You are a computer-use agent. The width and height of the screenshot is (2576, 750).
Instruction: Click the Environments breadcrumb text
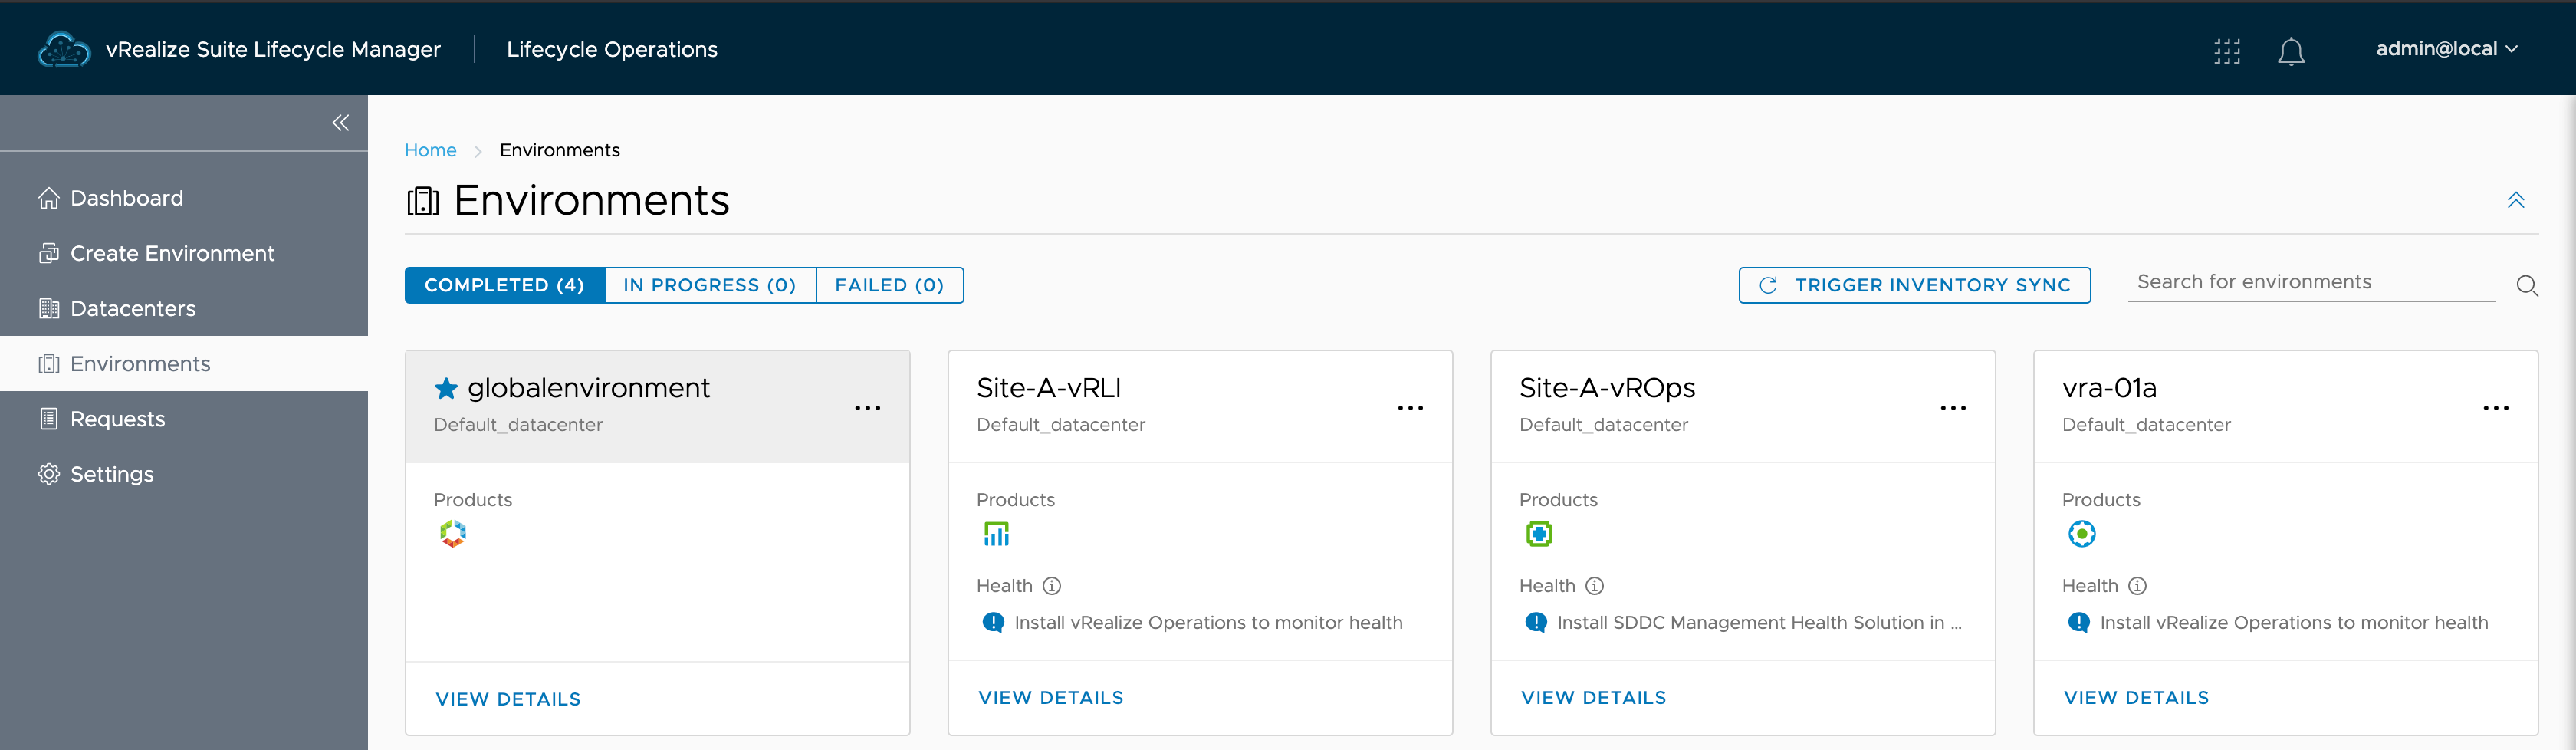[560, 150]
